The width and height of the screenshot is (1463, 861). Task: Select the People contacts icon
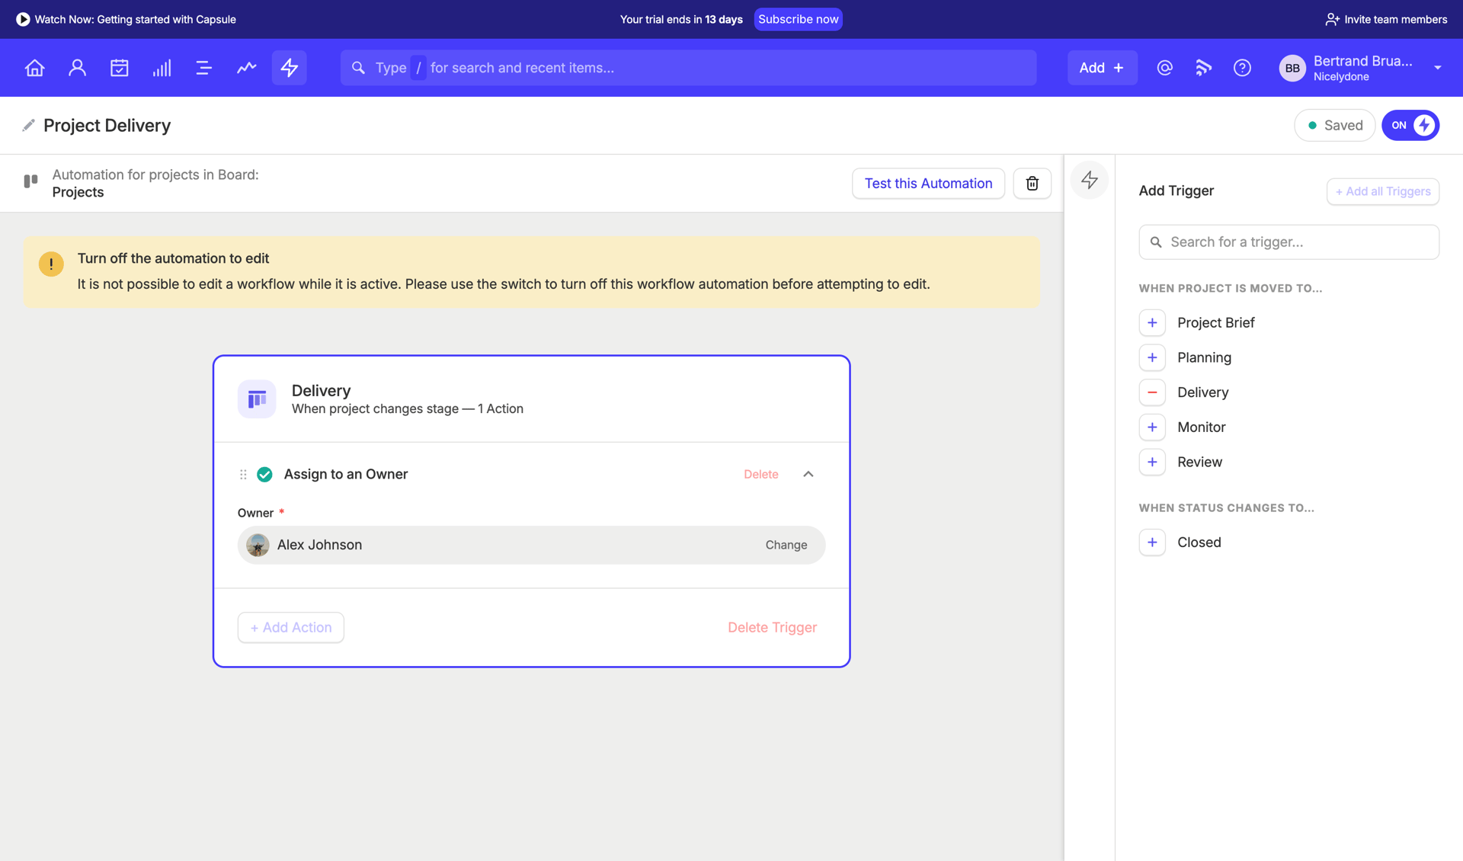click(x=77, y=67)
